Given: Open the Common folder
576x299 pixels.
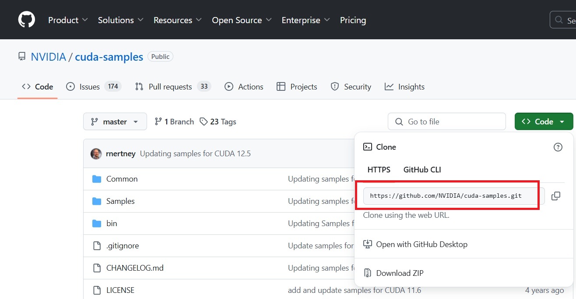Looking at the screenshot, I should pos(122,179).
